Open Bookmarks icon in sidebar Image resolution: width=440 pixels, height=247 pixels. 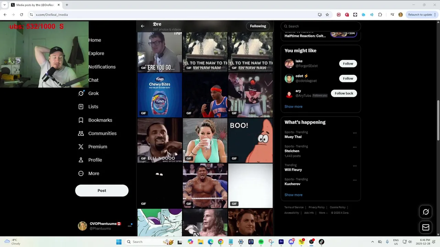[81, 120]
